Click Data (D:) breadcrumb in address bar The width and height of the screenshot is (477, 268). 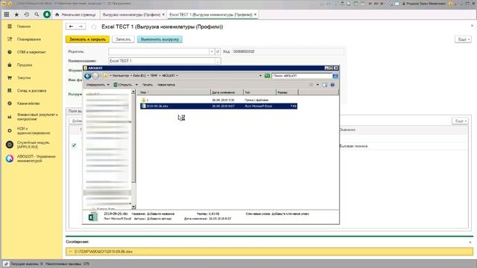pos(140,76)
